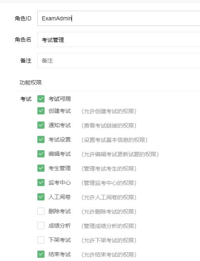200x261 pixels.
Task: Enable the 下架考试 checkbox
Action: tap(41, 240)
